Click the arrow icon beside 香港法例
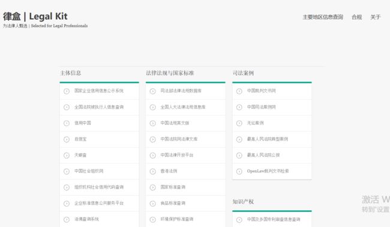Viewport: 390px width, 227px height. (153, 172)
